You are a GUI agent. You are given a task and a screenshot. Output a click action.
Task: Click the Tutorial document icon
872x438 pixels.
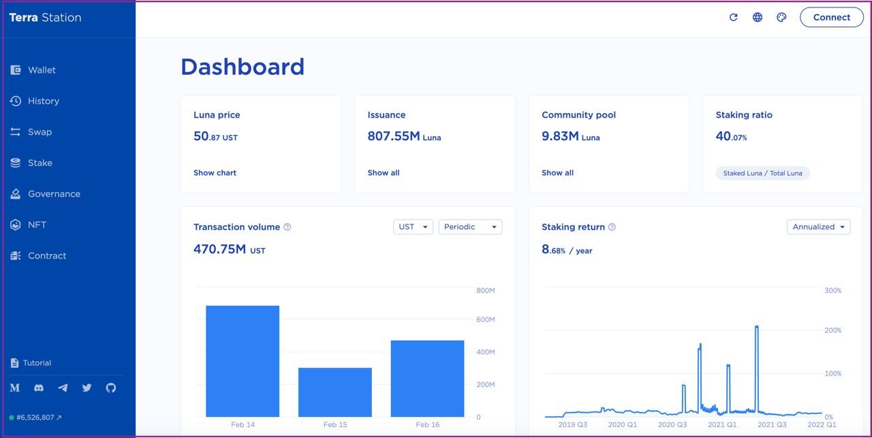(14, 363)
